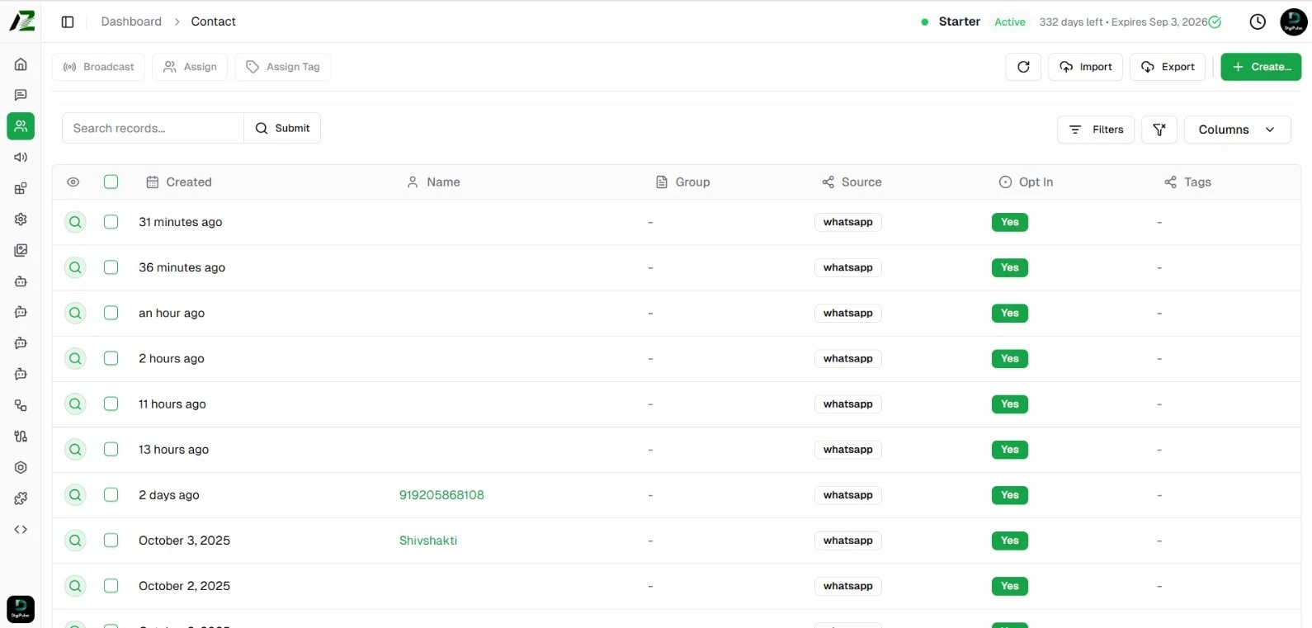Viewport: 1312px width, 628px height.
Task: Open the settings gear in the sidebar
Action: pos(21,220)
